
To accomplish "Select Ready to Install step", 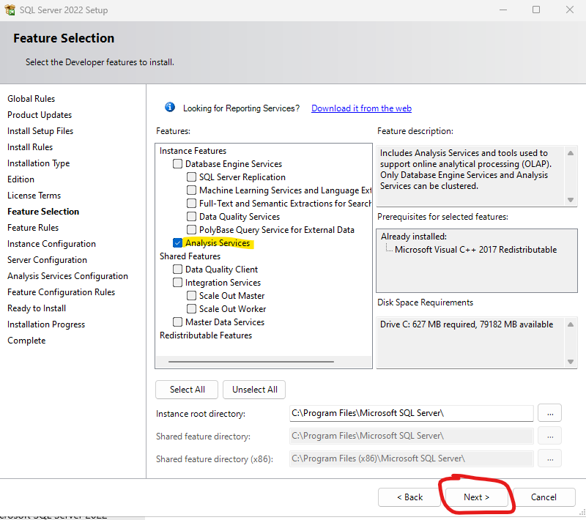I will tap(37, 308).
